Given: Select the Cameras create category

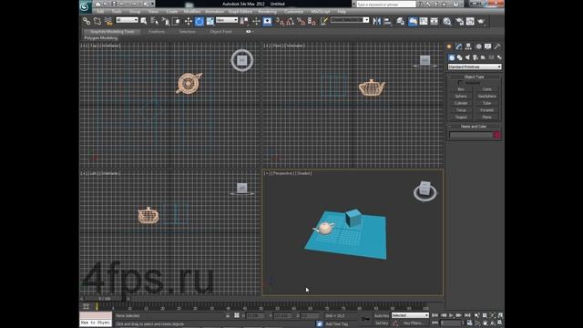Looking at the screenshot, I should 476,57.
